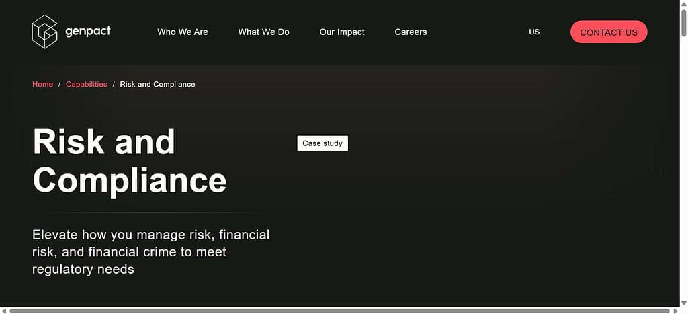Viewport: 688px width, 314px height.
Task: Click the Case study tag
Action: click(322, 143)
